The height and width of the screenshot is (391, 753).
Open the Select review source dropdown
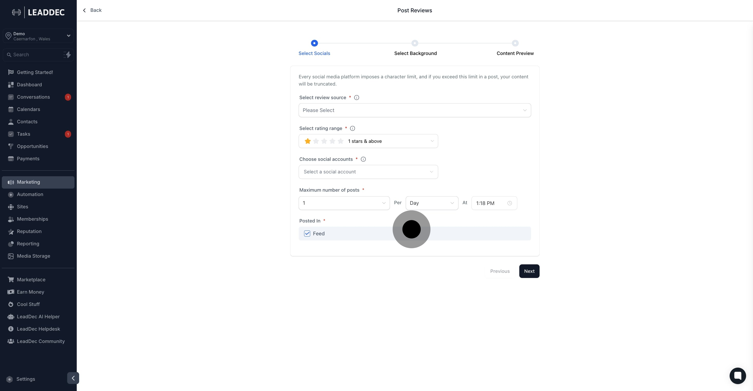coord(415,110)
